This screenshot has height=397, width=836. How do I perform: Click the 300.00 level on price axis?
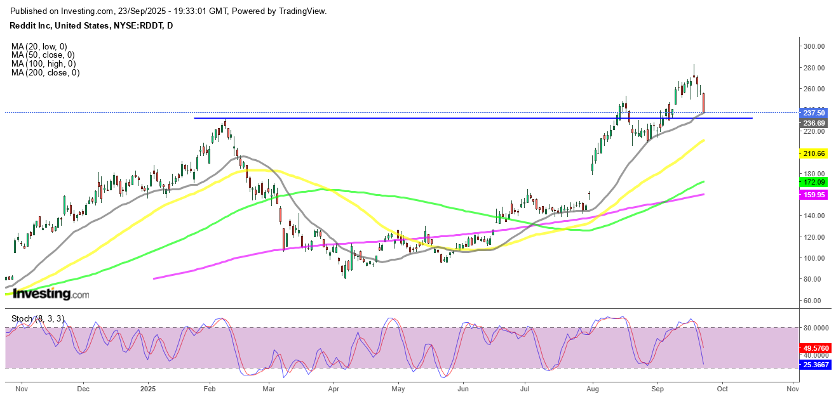tap(813, 46)
